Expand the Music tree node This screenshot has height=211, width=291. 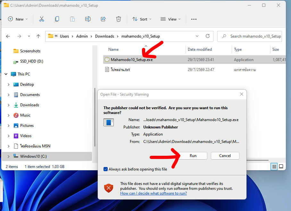coord(8,115)
